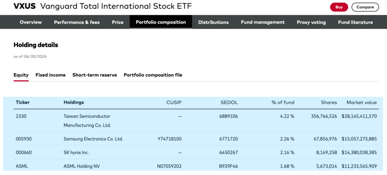
Task: Click market value $14,380,038,385
Action: tap(359, 153)
